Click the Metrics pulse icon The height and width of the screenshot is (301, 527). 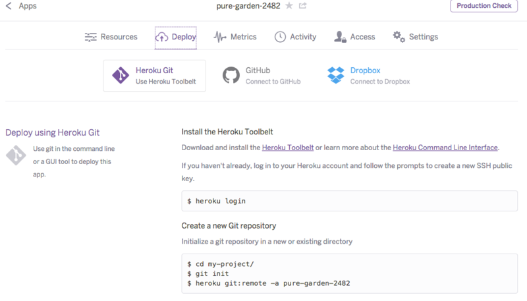click(220, 37)
